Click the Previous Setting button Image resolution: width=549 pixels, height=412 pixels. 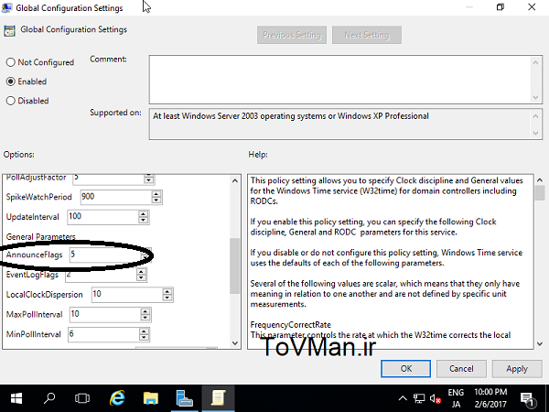click(x=292, y=35)
